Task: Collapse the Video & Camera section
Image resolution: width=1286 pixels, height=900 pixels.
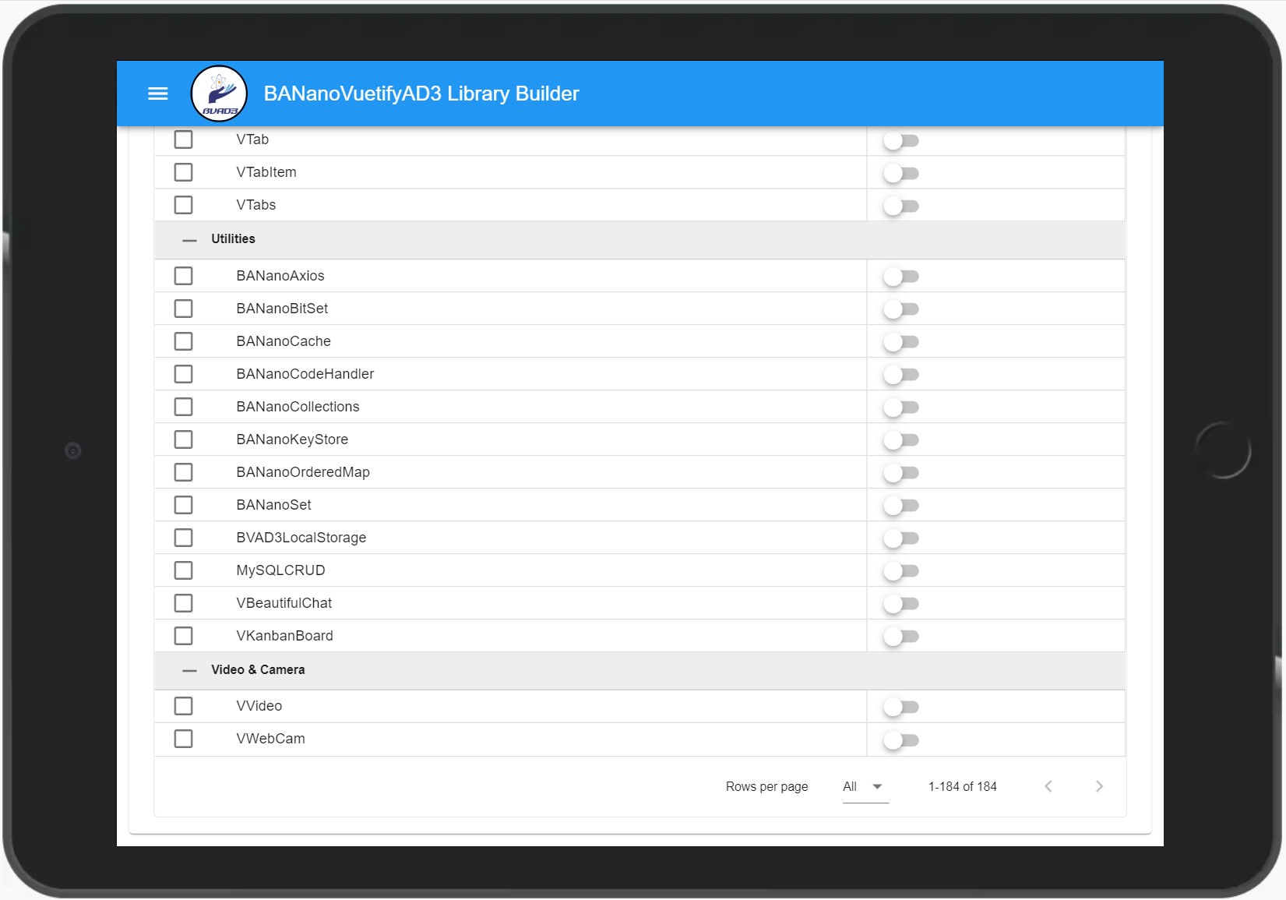Action: click(x=188, y=670)
